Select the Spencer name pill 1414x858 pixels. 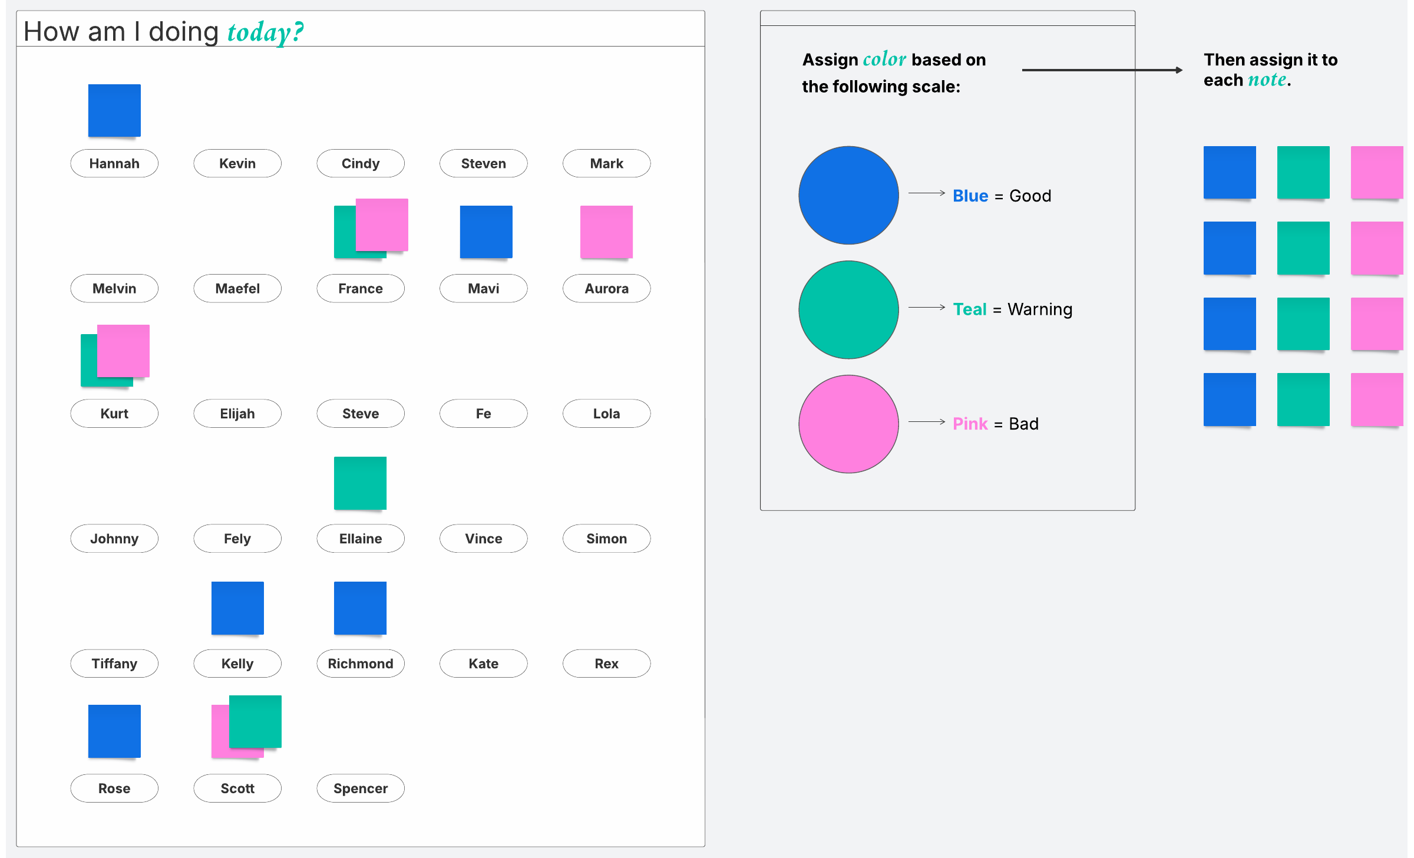click(361, 788)
